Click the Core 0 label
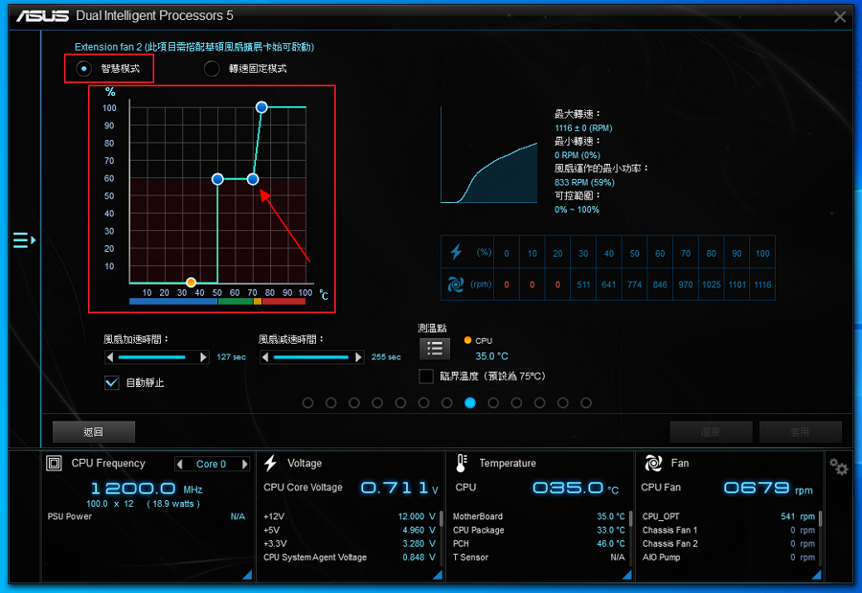The height and width of the screenshot is (593, 862). (x=211, y=464)
